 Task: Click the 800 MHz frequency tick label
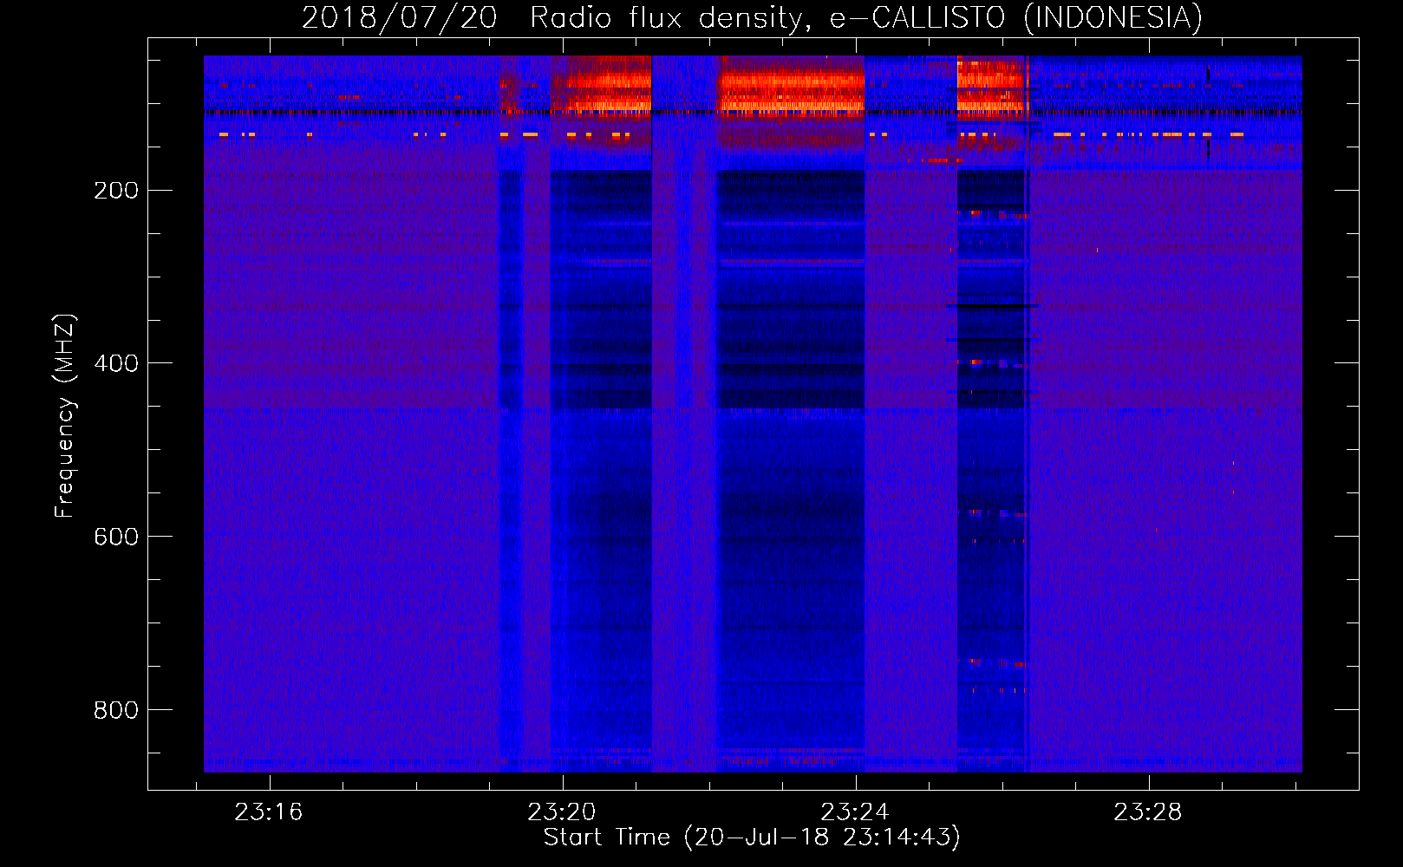[116, 710]
